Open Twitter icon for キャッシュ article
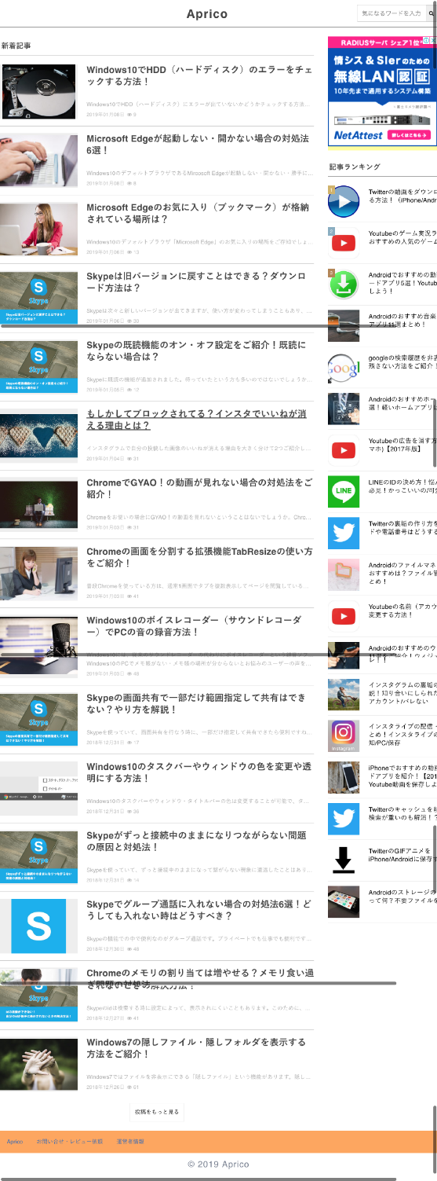Viewport: 437px width, 1181px height. pos(343,818)
